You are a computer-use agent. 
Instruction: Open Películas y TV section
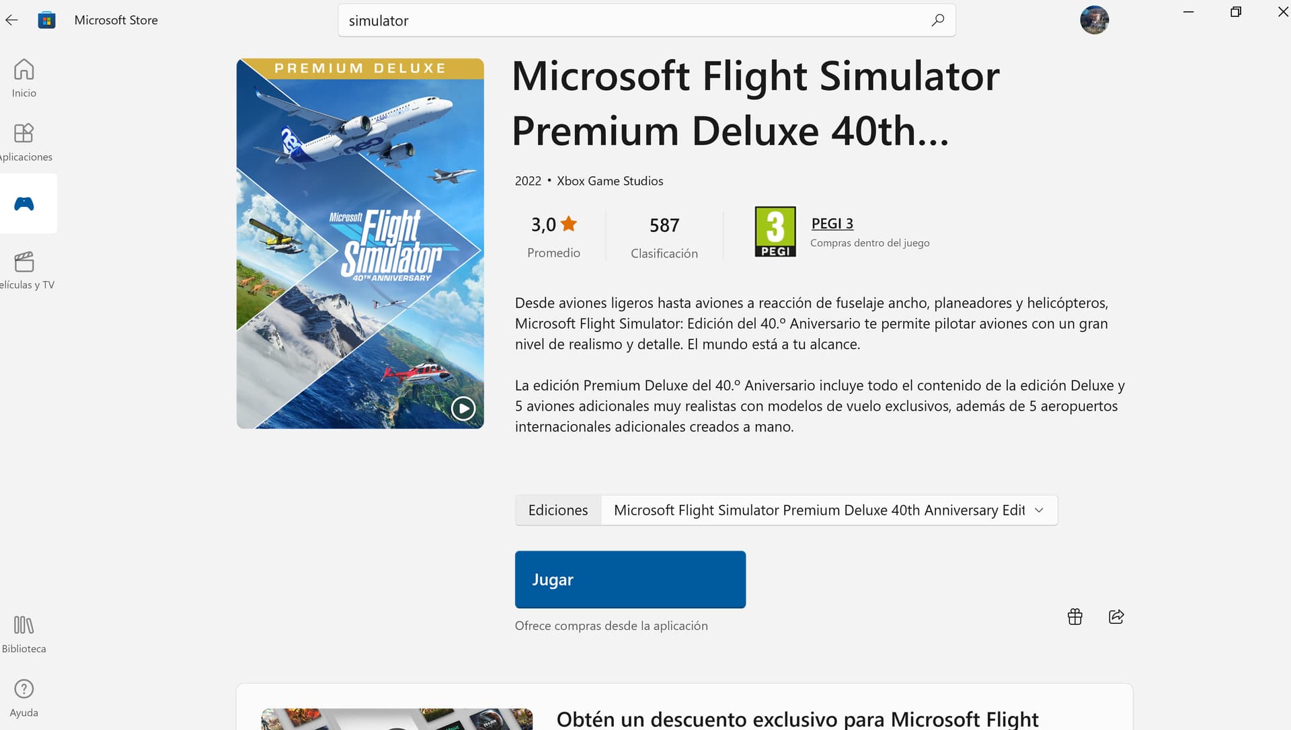point(24,270)
